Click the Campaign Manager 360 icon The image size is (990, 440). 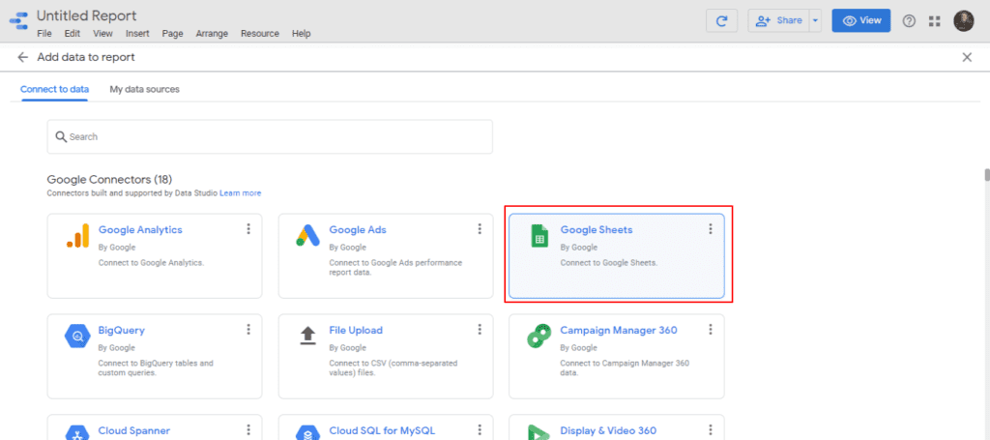pos(539,336)
